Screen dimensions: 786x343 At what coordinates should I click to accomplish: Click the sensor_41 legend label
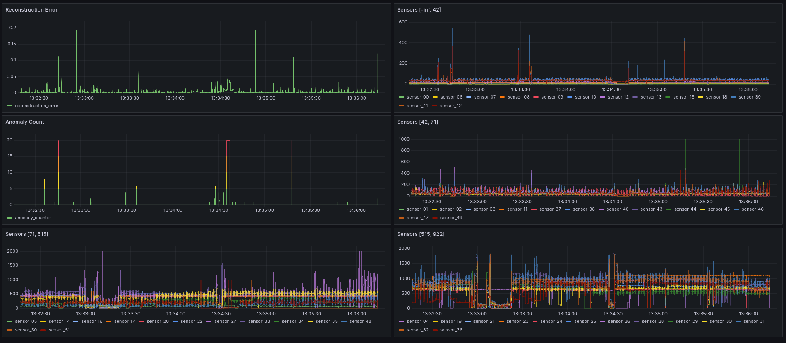(x=417, y=106)
